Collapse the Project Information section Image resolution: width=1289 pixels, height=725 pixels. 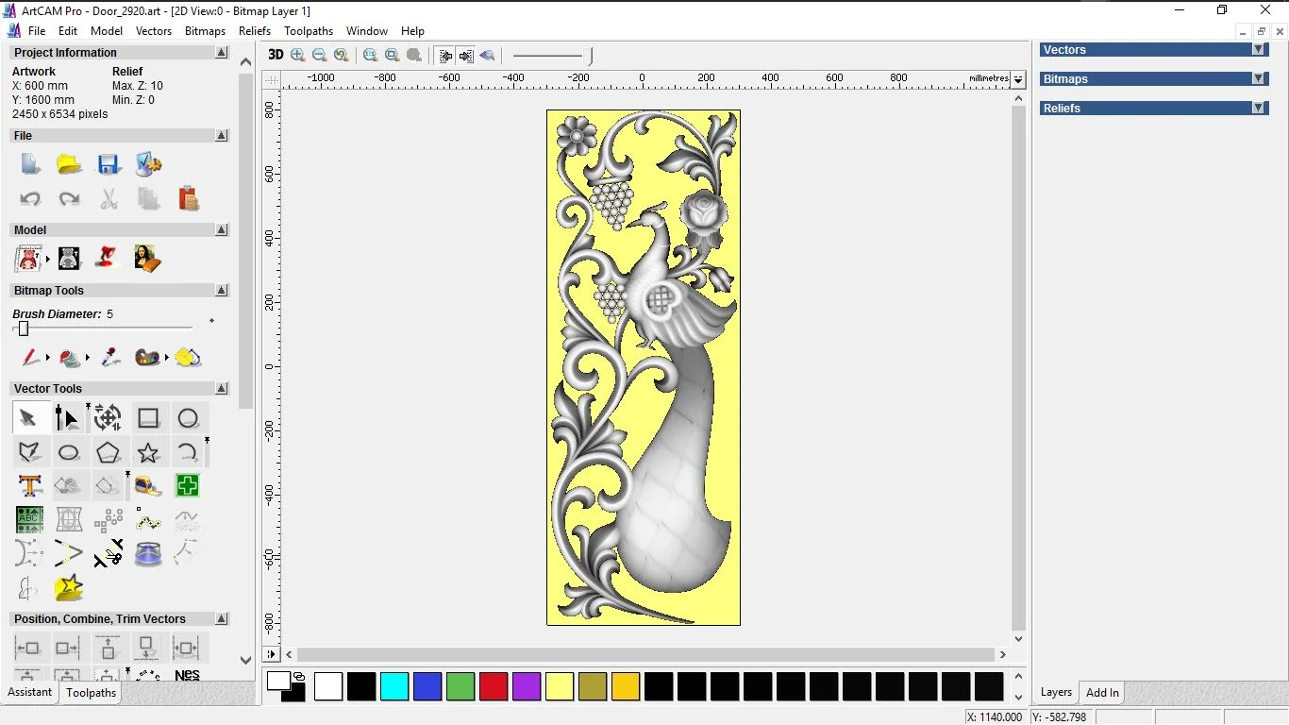(222, 53)
